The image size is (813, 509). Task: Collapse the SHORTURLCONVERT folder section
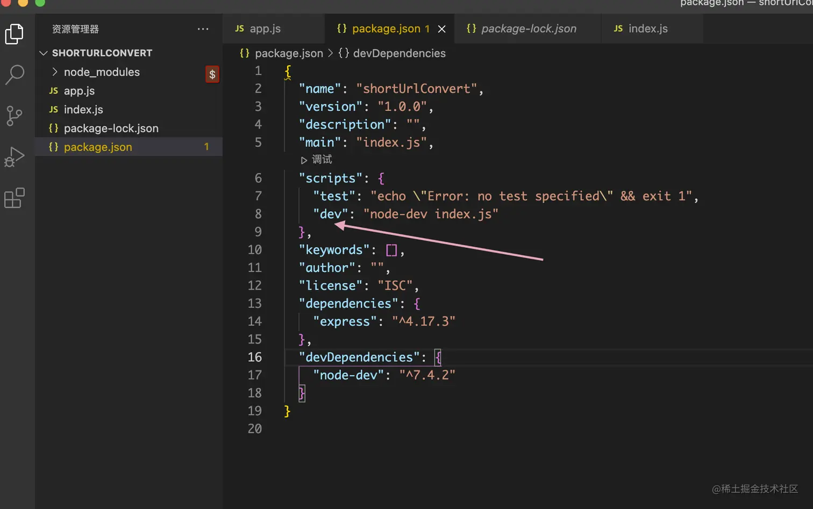pos(129,53)
